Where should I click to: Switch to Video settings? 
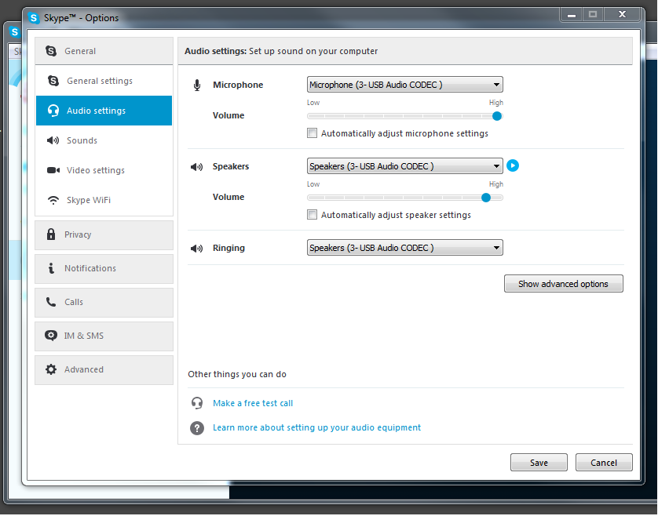click(x=104, y=170)
